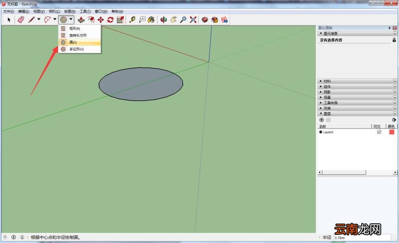Select the Arc tool
This screenshot has width=399, height=243.
47,20
